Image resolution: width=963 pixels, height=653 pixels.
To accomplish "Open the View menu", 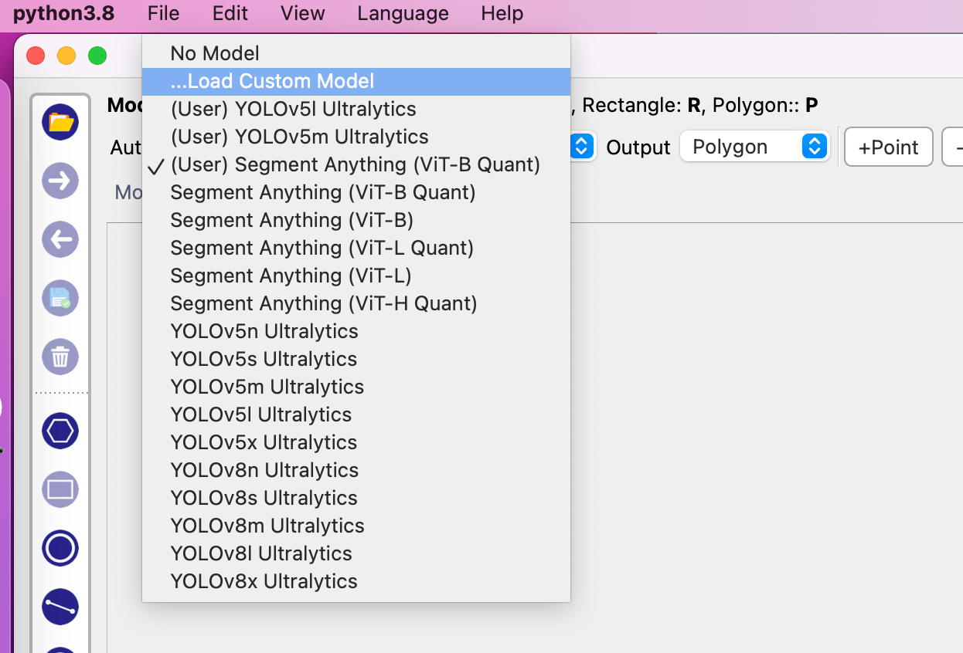I will coord(303,13).
